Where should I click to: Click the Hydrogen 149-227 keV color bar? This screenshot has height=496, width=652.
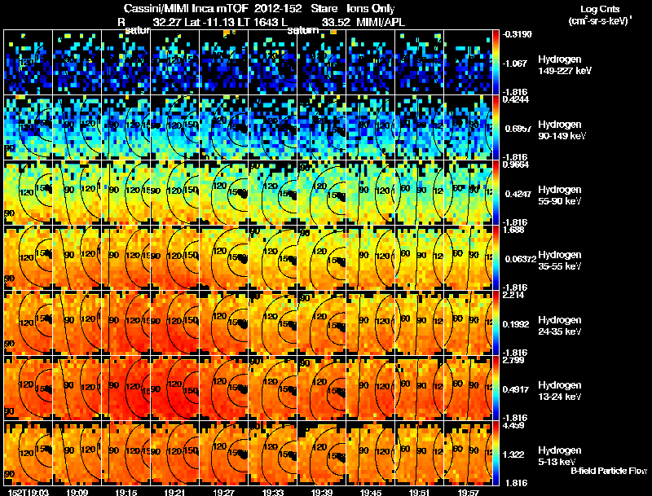[x=496, y=63]
